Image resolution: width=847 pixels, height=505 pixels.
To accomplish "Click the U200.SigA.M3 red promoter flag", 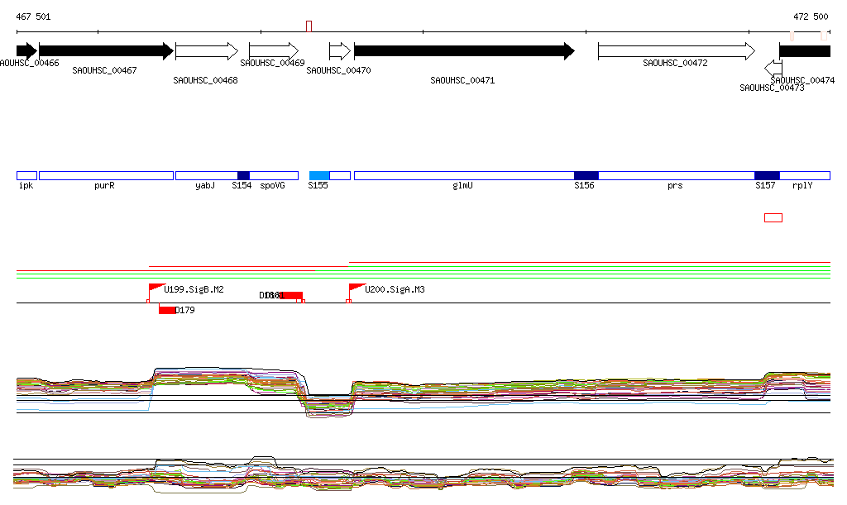I will (x=356, y=288).
